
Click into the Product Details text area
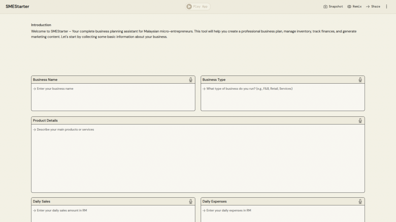coord(198,158)
